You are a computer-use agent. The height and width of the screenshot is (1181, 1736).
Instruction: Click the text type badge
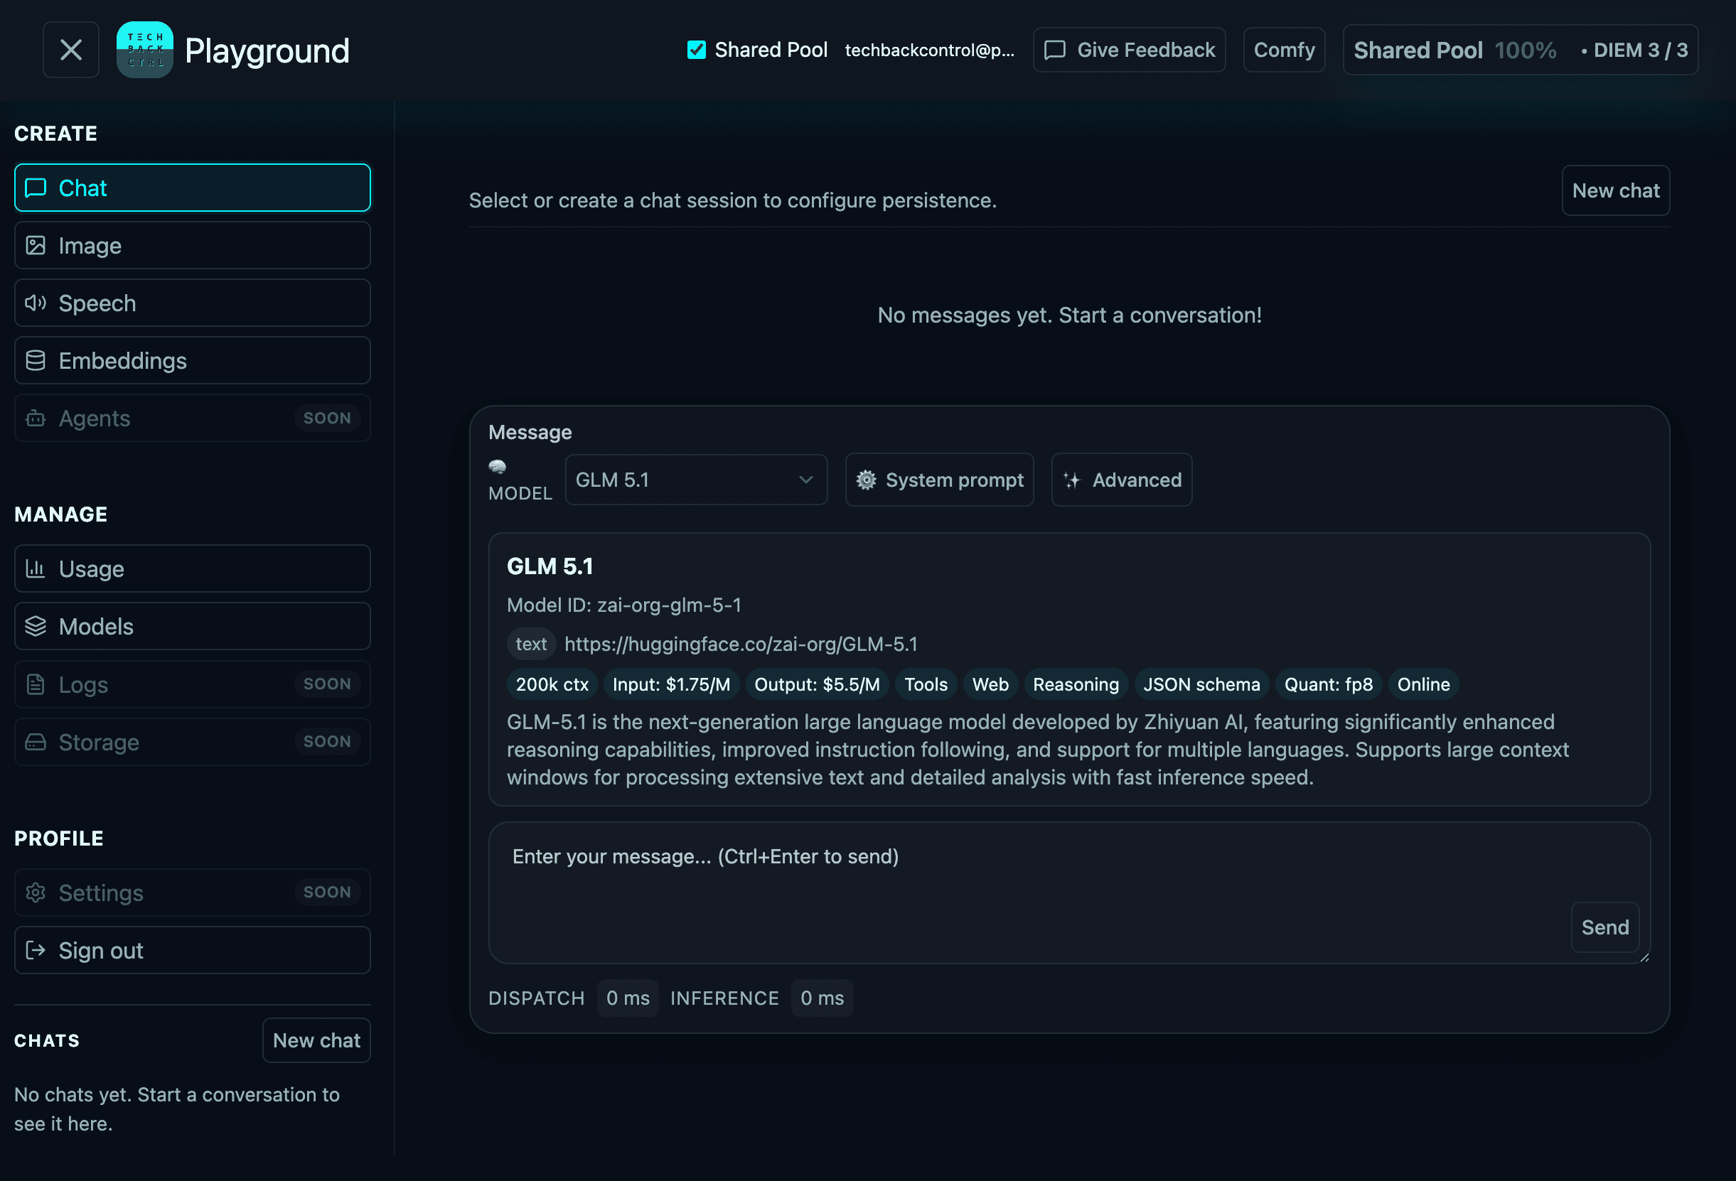[531, 645]
